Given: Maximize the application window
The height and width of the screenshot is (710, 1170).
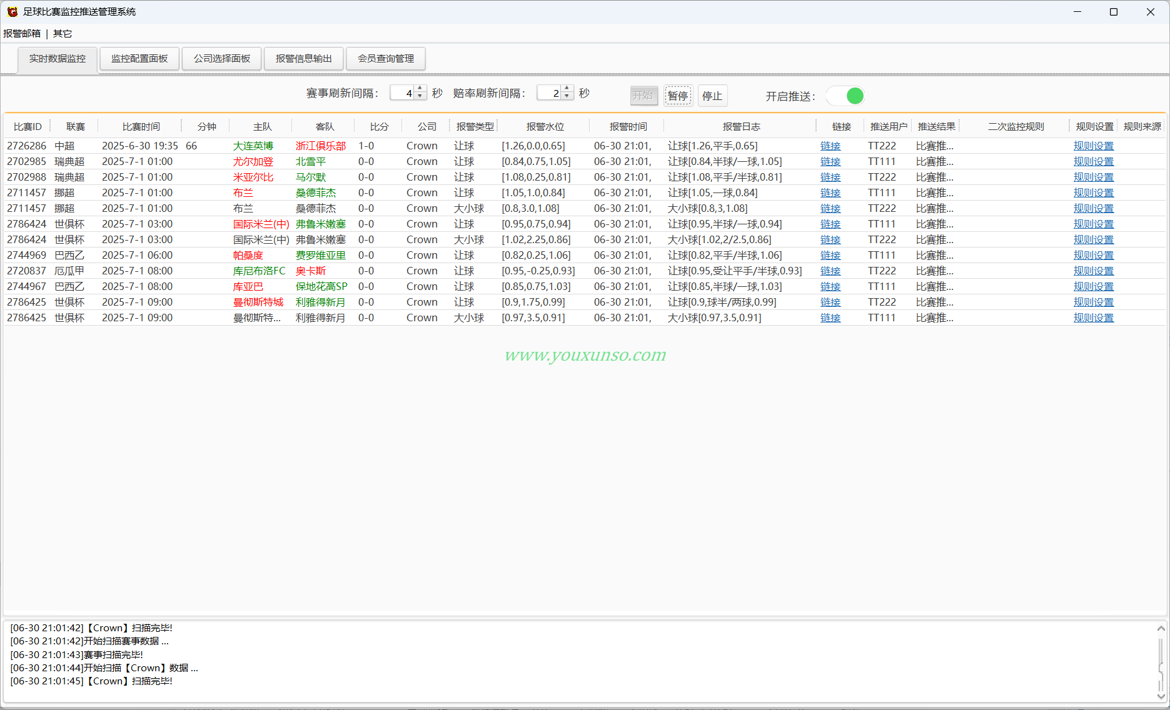Looking at the screenshot, I should tap(1114, 12).
